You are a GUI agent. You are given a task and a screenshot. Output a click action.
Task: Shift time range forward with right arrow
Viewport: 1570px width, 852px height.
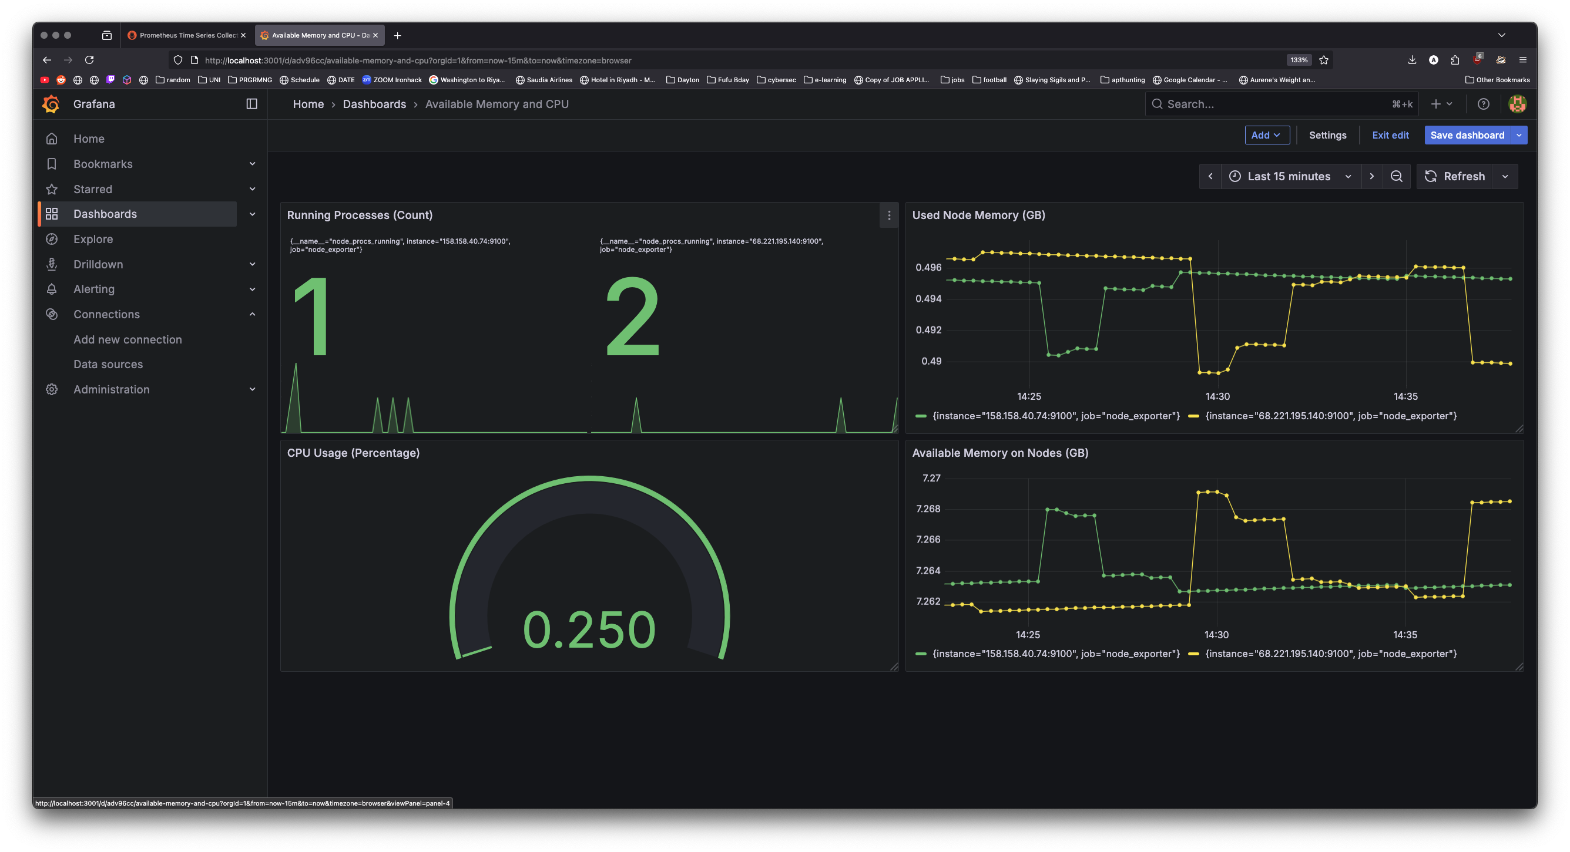tap(1372, 177)
